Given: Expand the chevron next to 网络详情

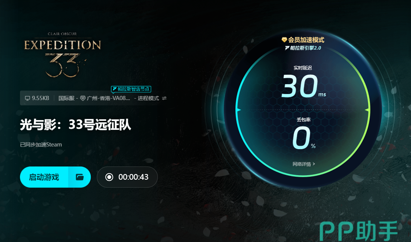Looking at the screenshot, I should [x=314, y=164].
